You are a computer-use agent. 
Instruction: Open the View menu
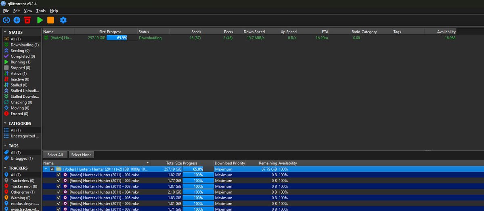pos(28,11)
